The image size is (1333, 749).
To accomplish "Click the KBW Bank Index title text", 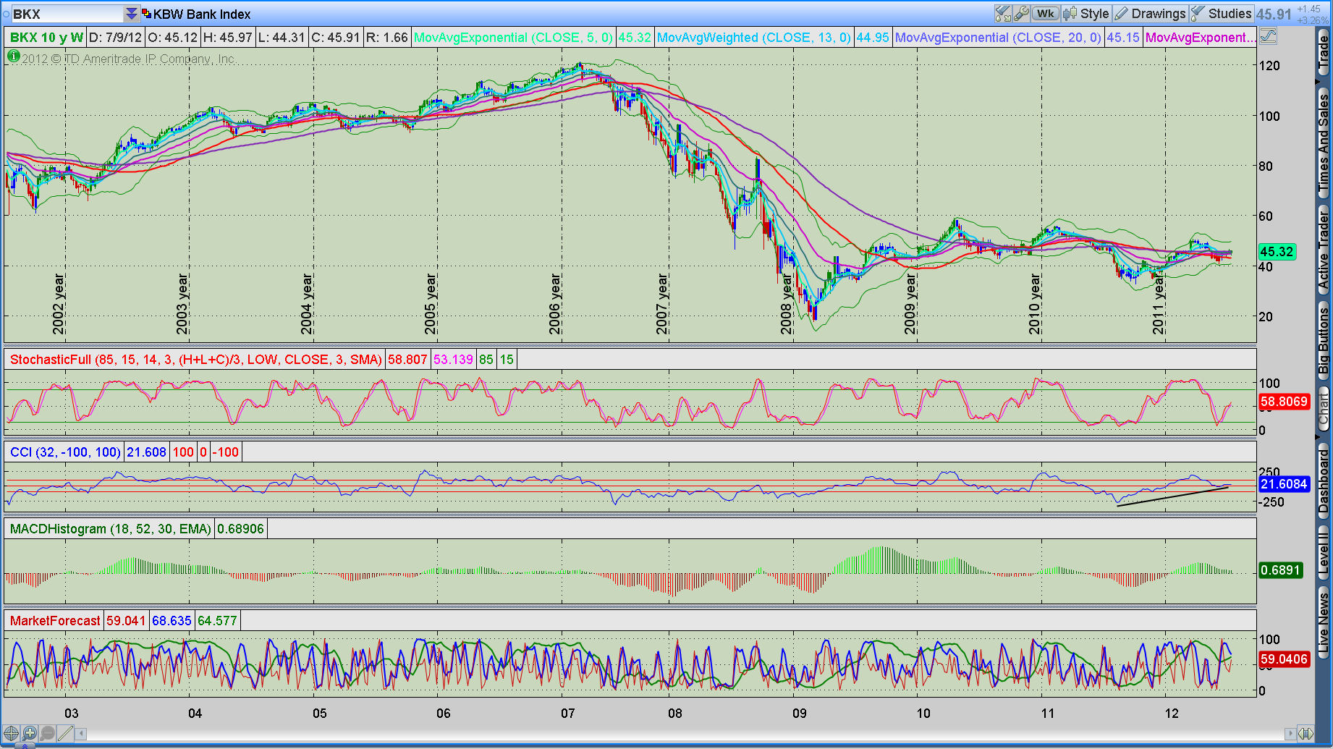I will coord(202,14).
